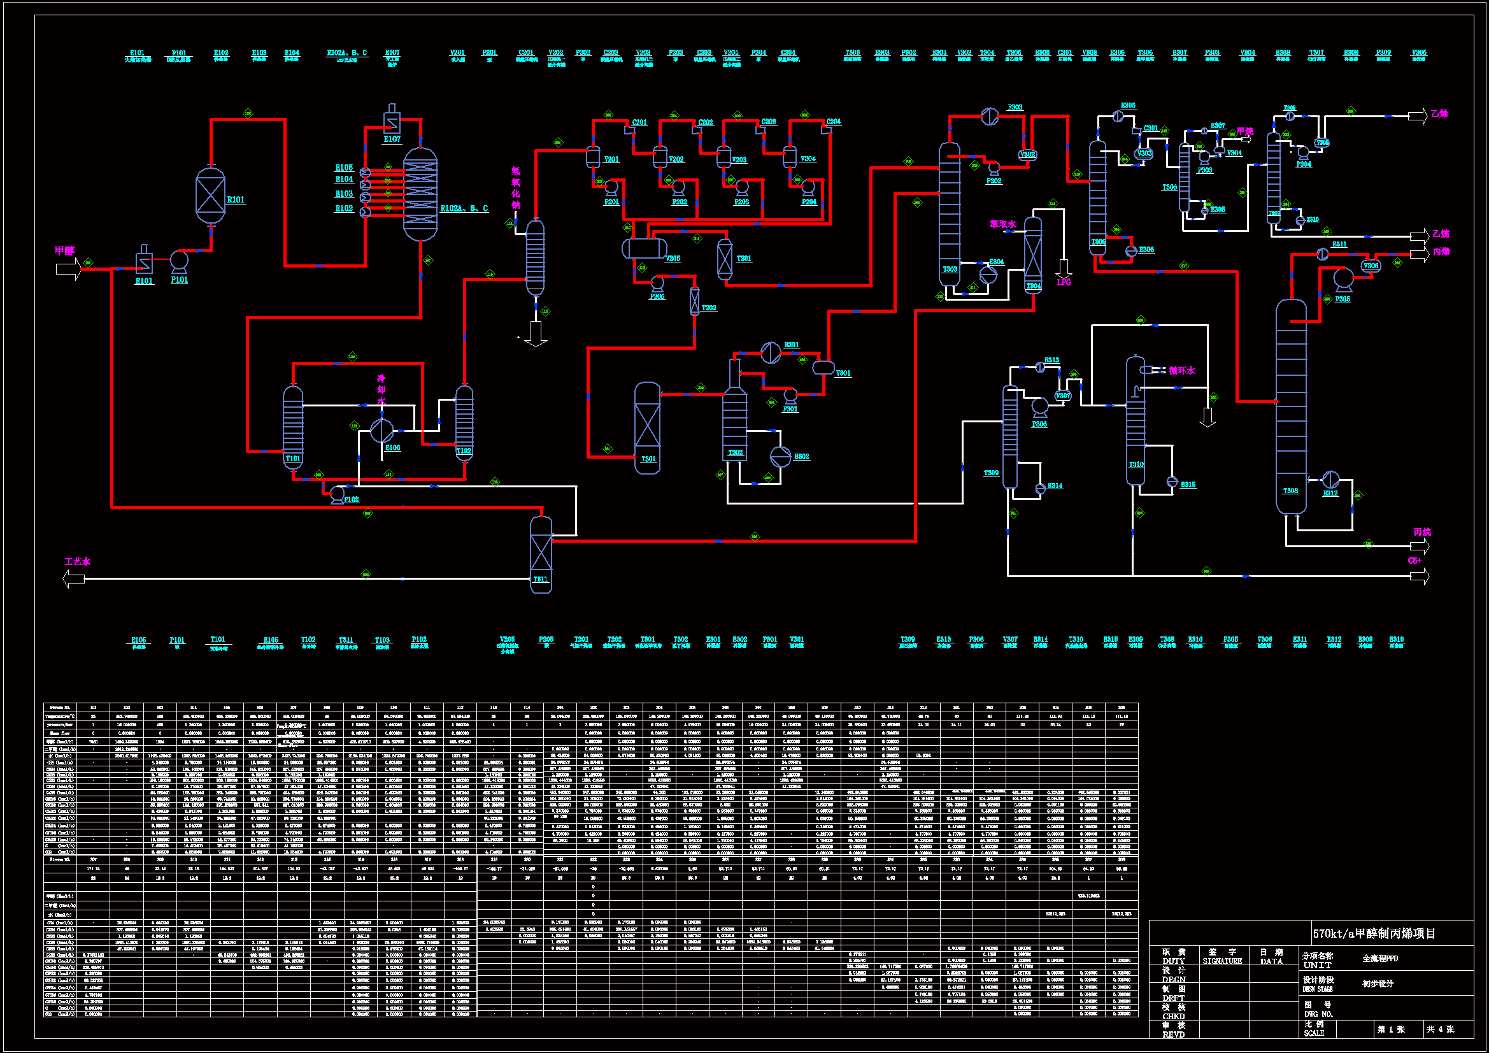Click the C5+ product outlet arrow
The width and height of the screenshot is (1489, 1053).
click(x=1419, y=575)
